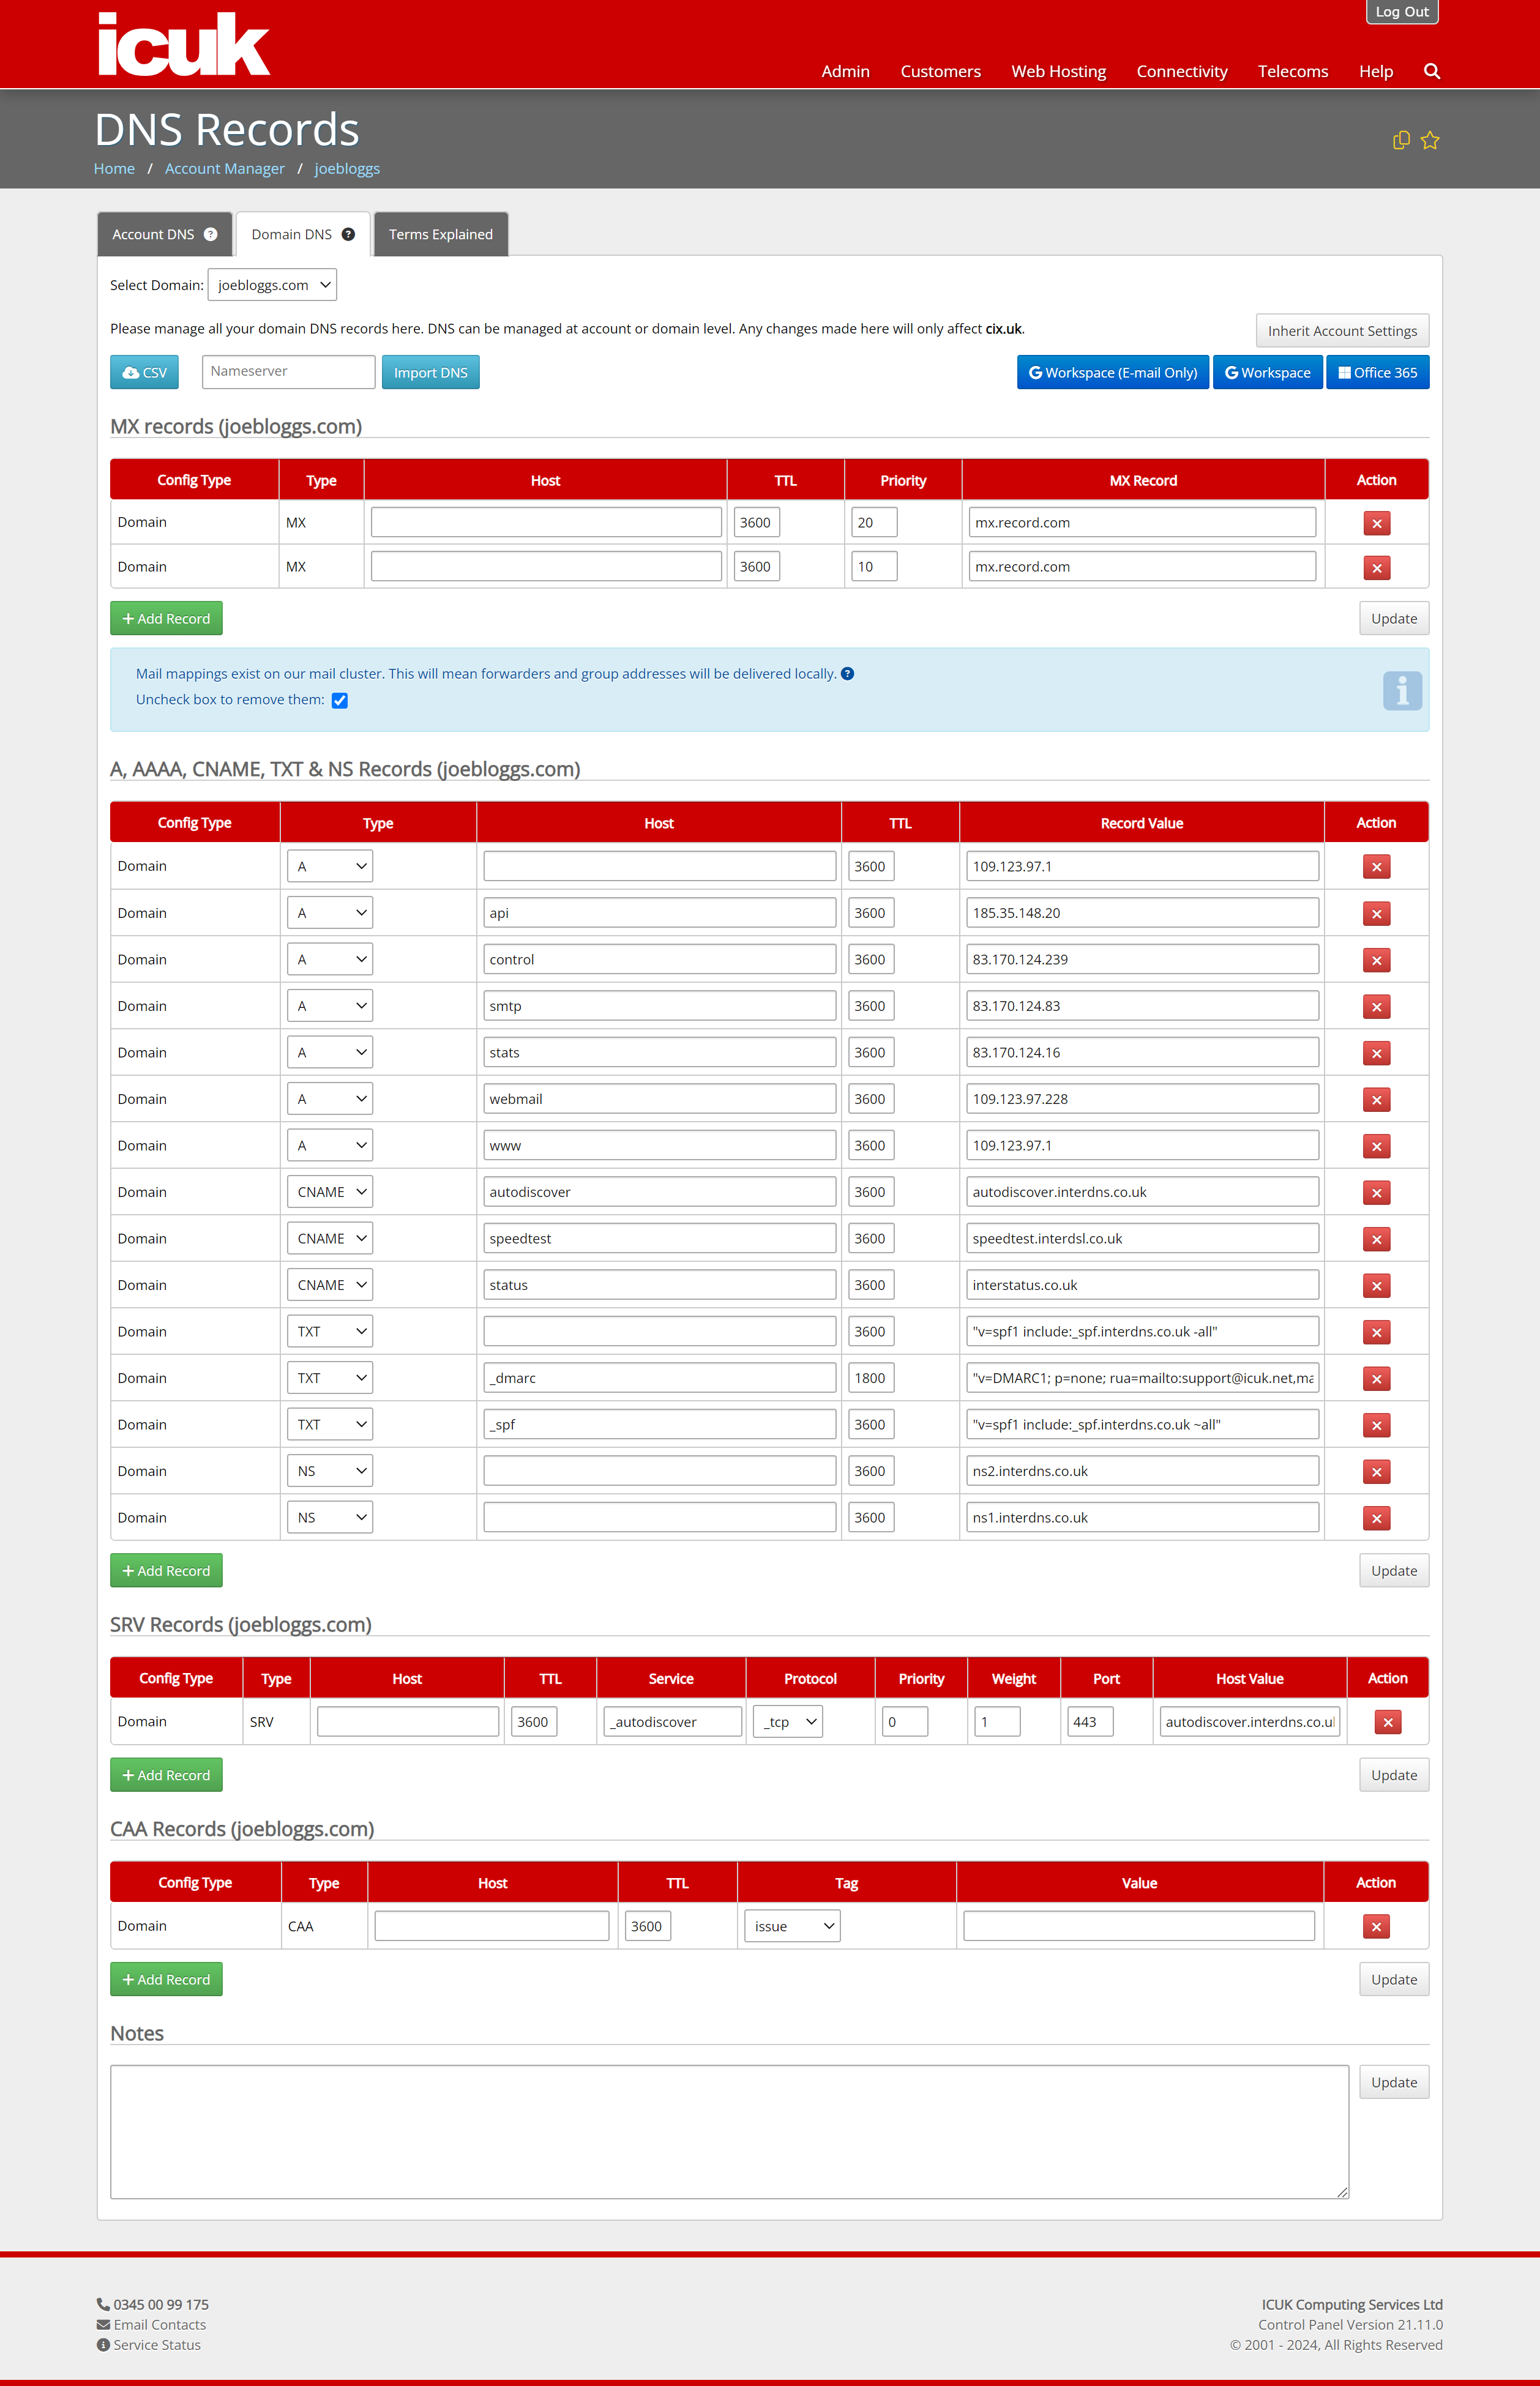Open type dropdown for ns1.interdns.co.uk row
1540x2386 pixels.
click(330, 1518)
